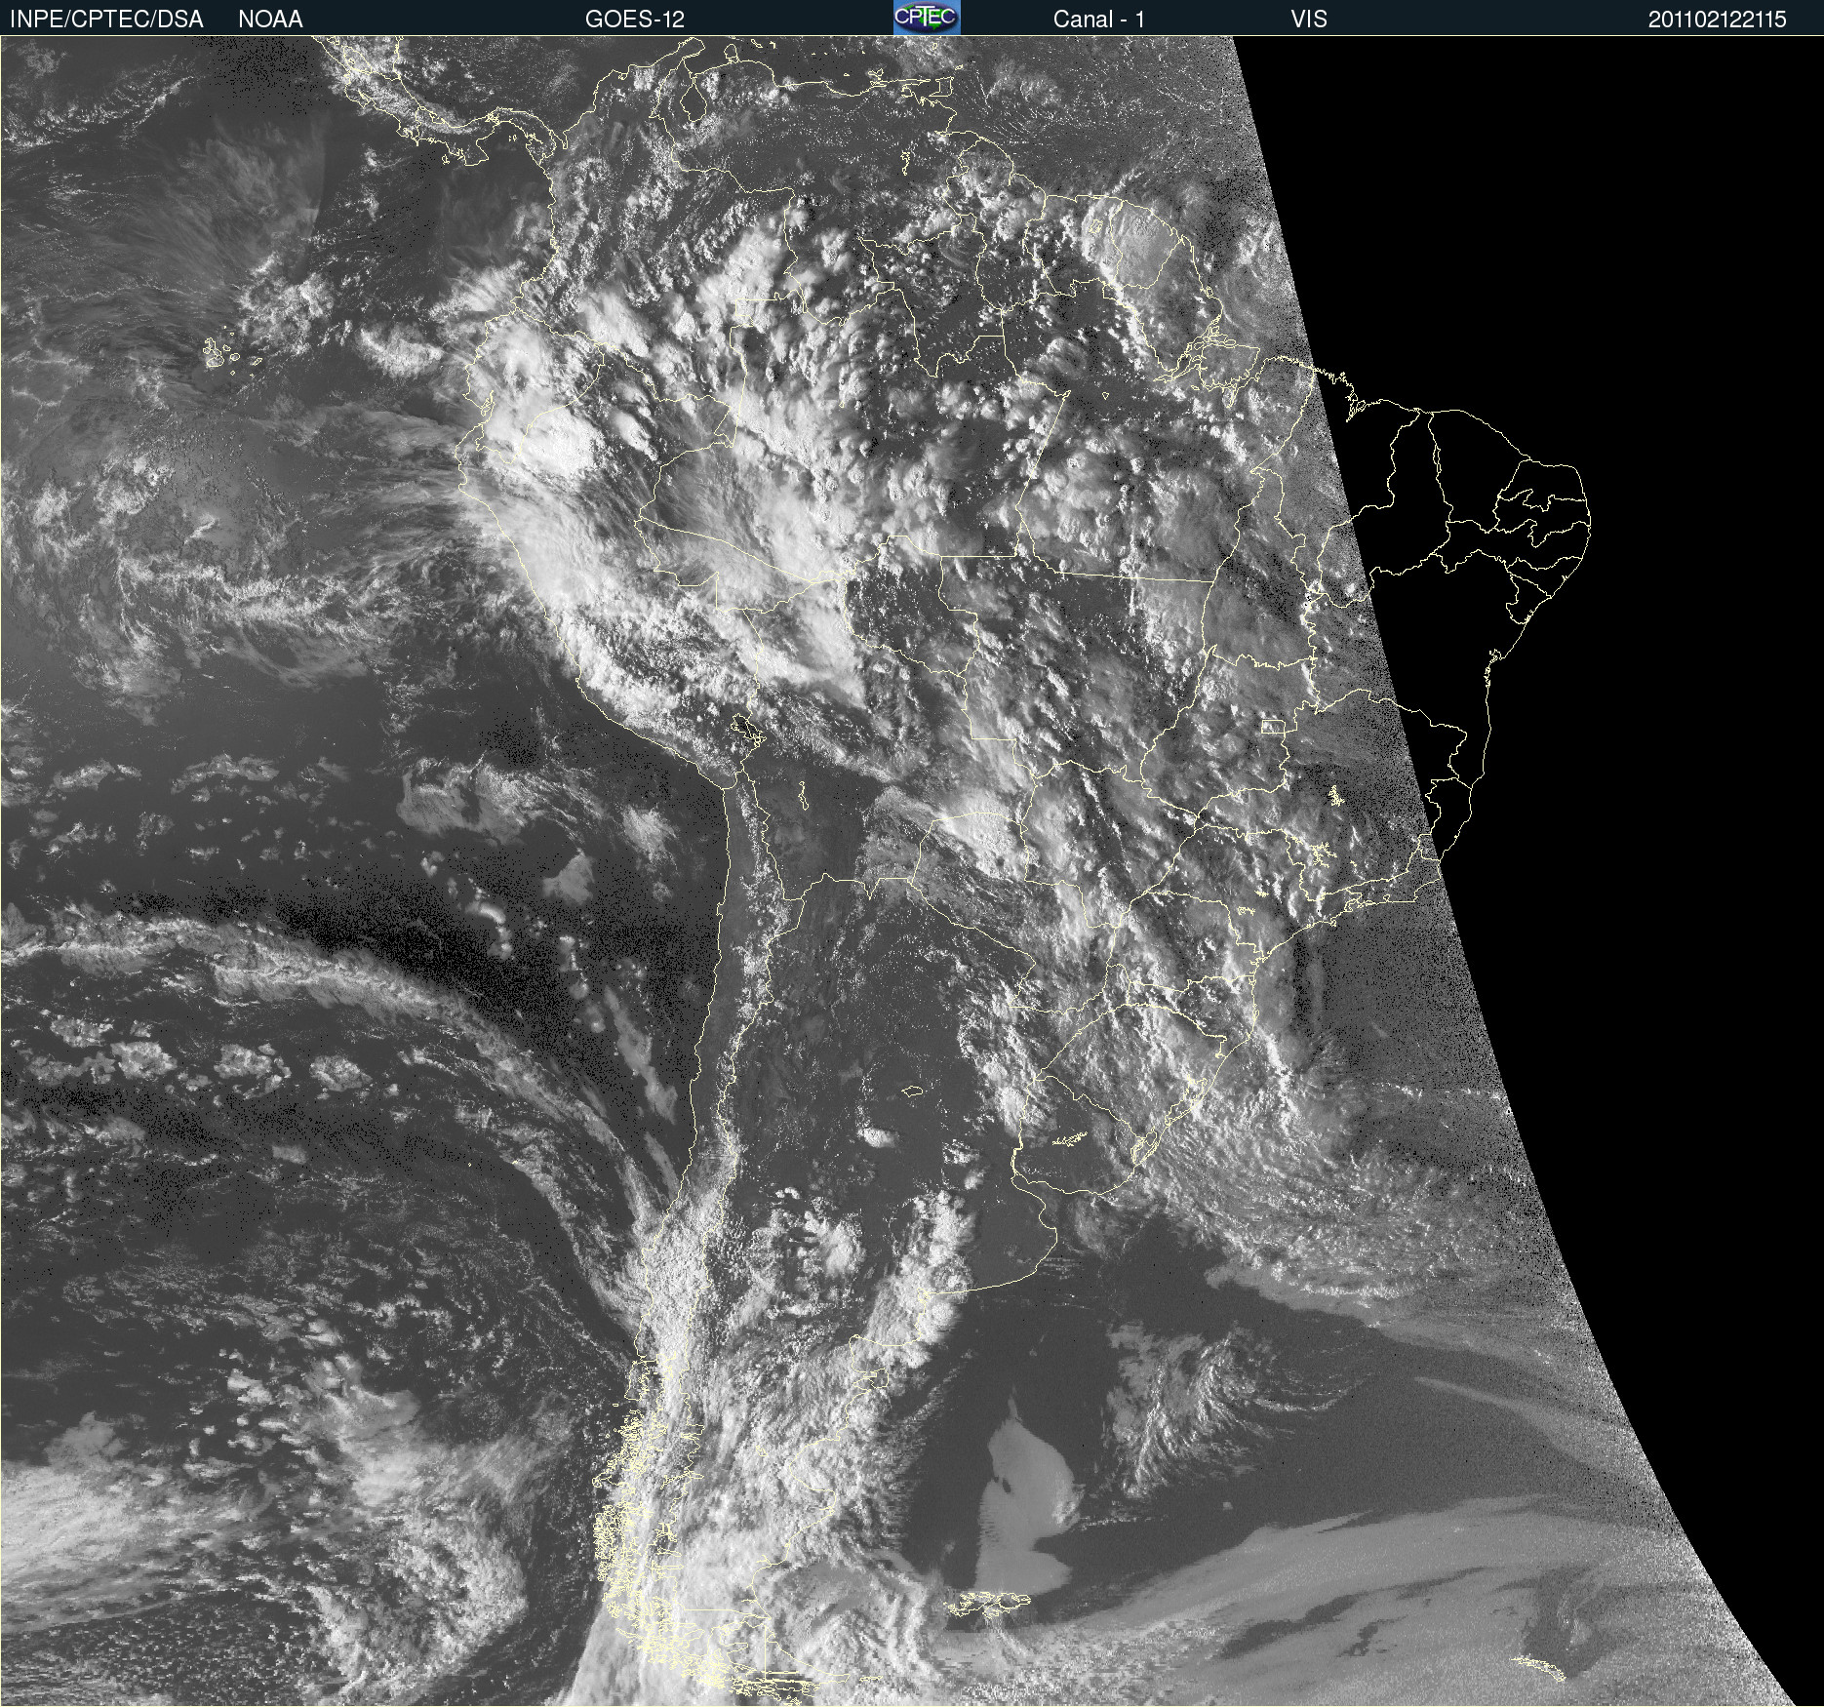This screenshot has height=1707, width=1824.
Task: Click the NOAA label in header
Action: pos(270,19)
